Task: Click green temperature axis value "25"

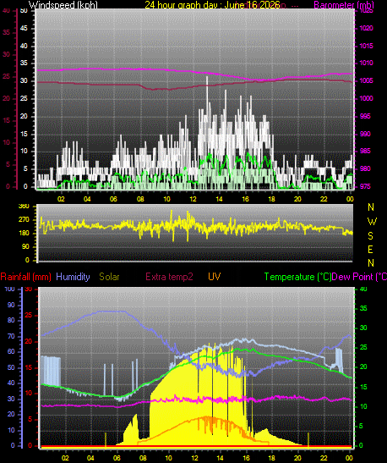Action: 363,348
